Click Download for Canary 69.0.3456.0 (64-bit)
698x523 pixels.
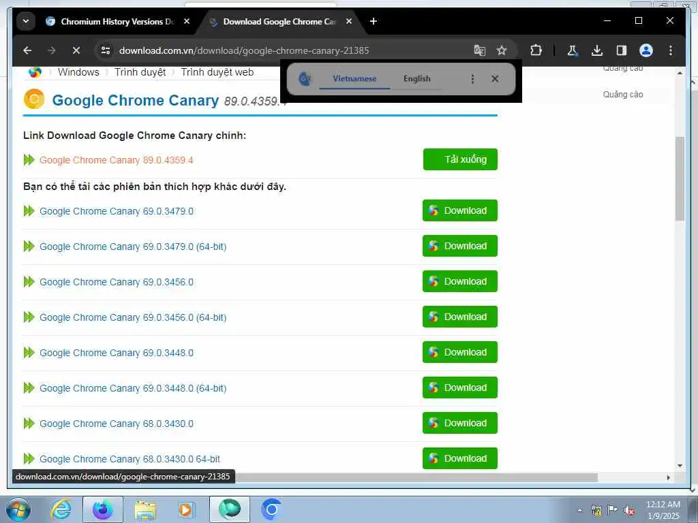460,317
